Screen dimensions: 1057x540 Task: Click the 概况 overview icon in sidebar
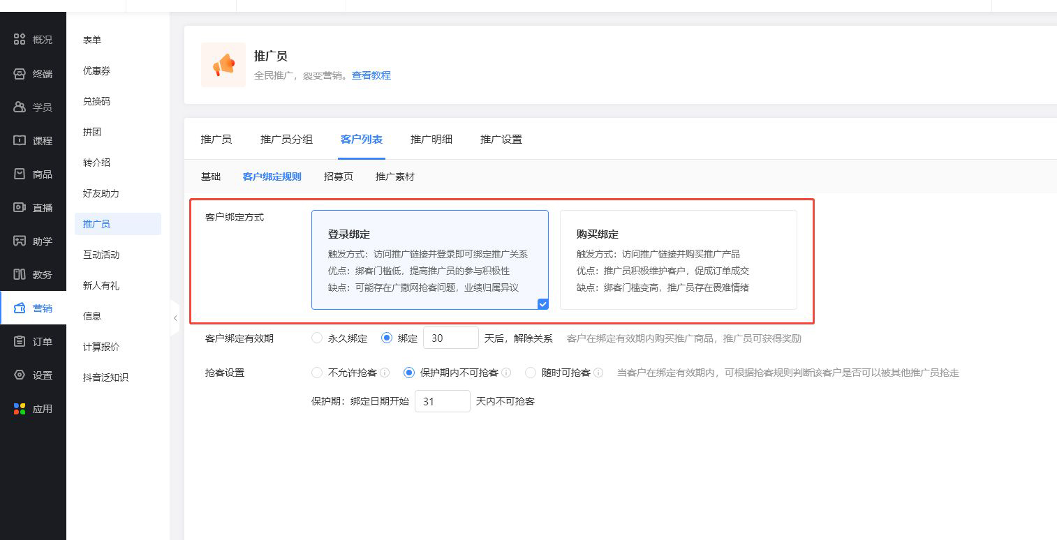point(20,40)
